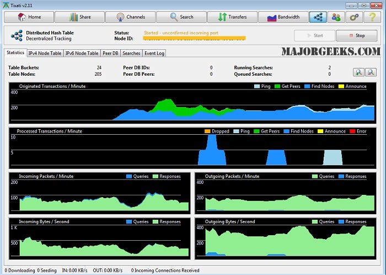Image resolution: width=386 pixels, height=275 pixels.
Task: Stop the DHT service
Action: (356, 36)
